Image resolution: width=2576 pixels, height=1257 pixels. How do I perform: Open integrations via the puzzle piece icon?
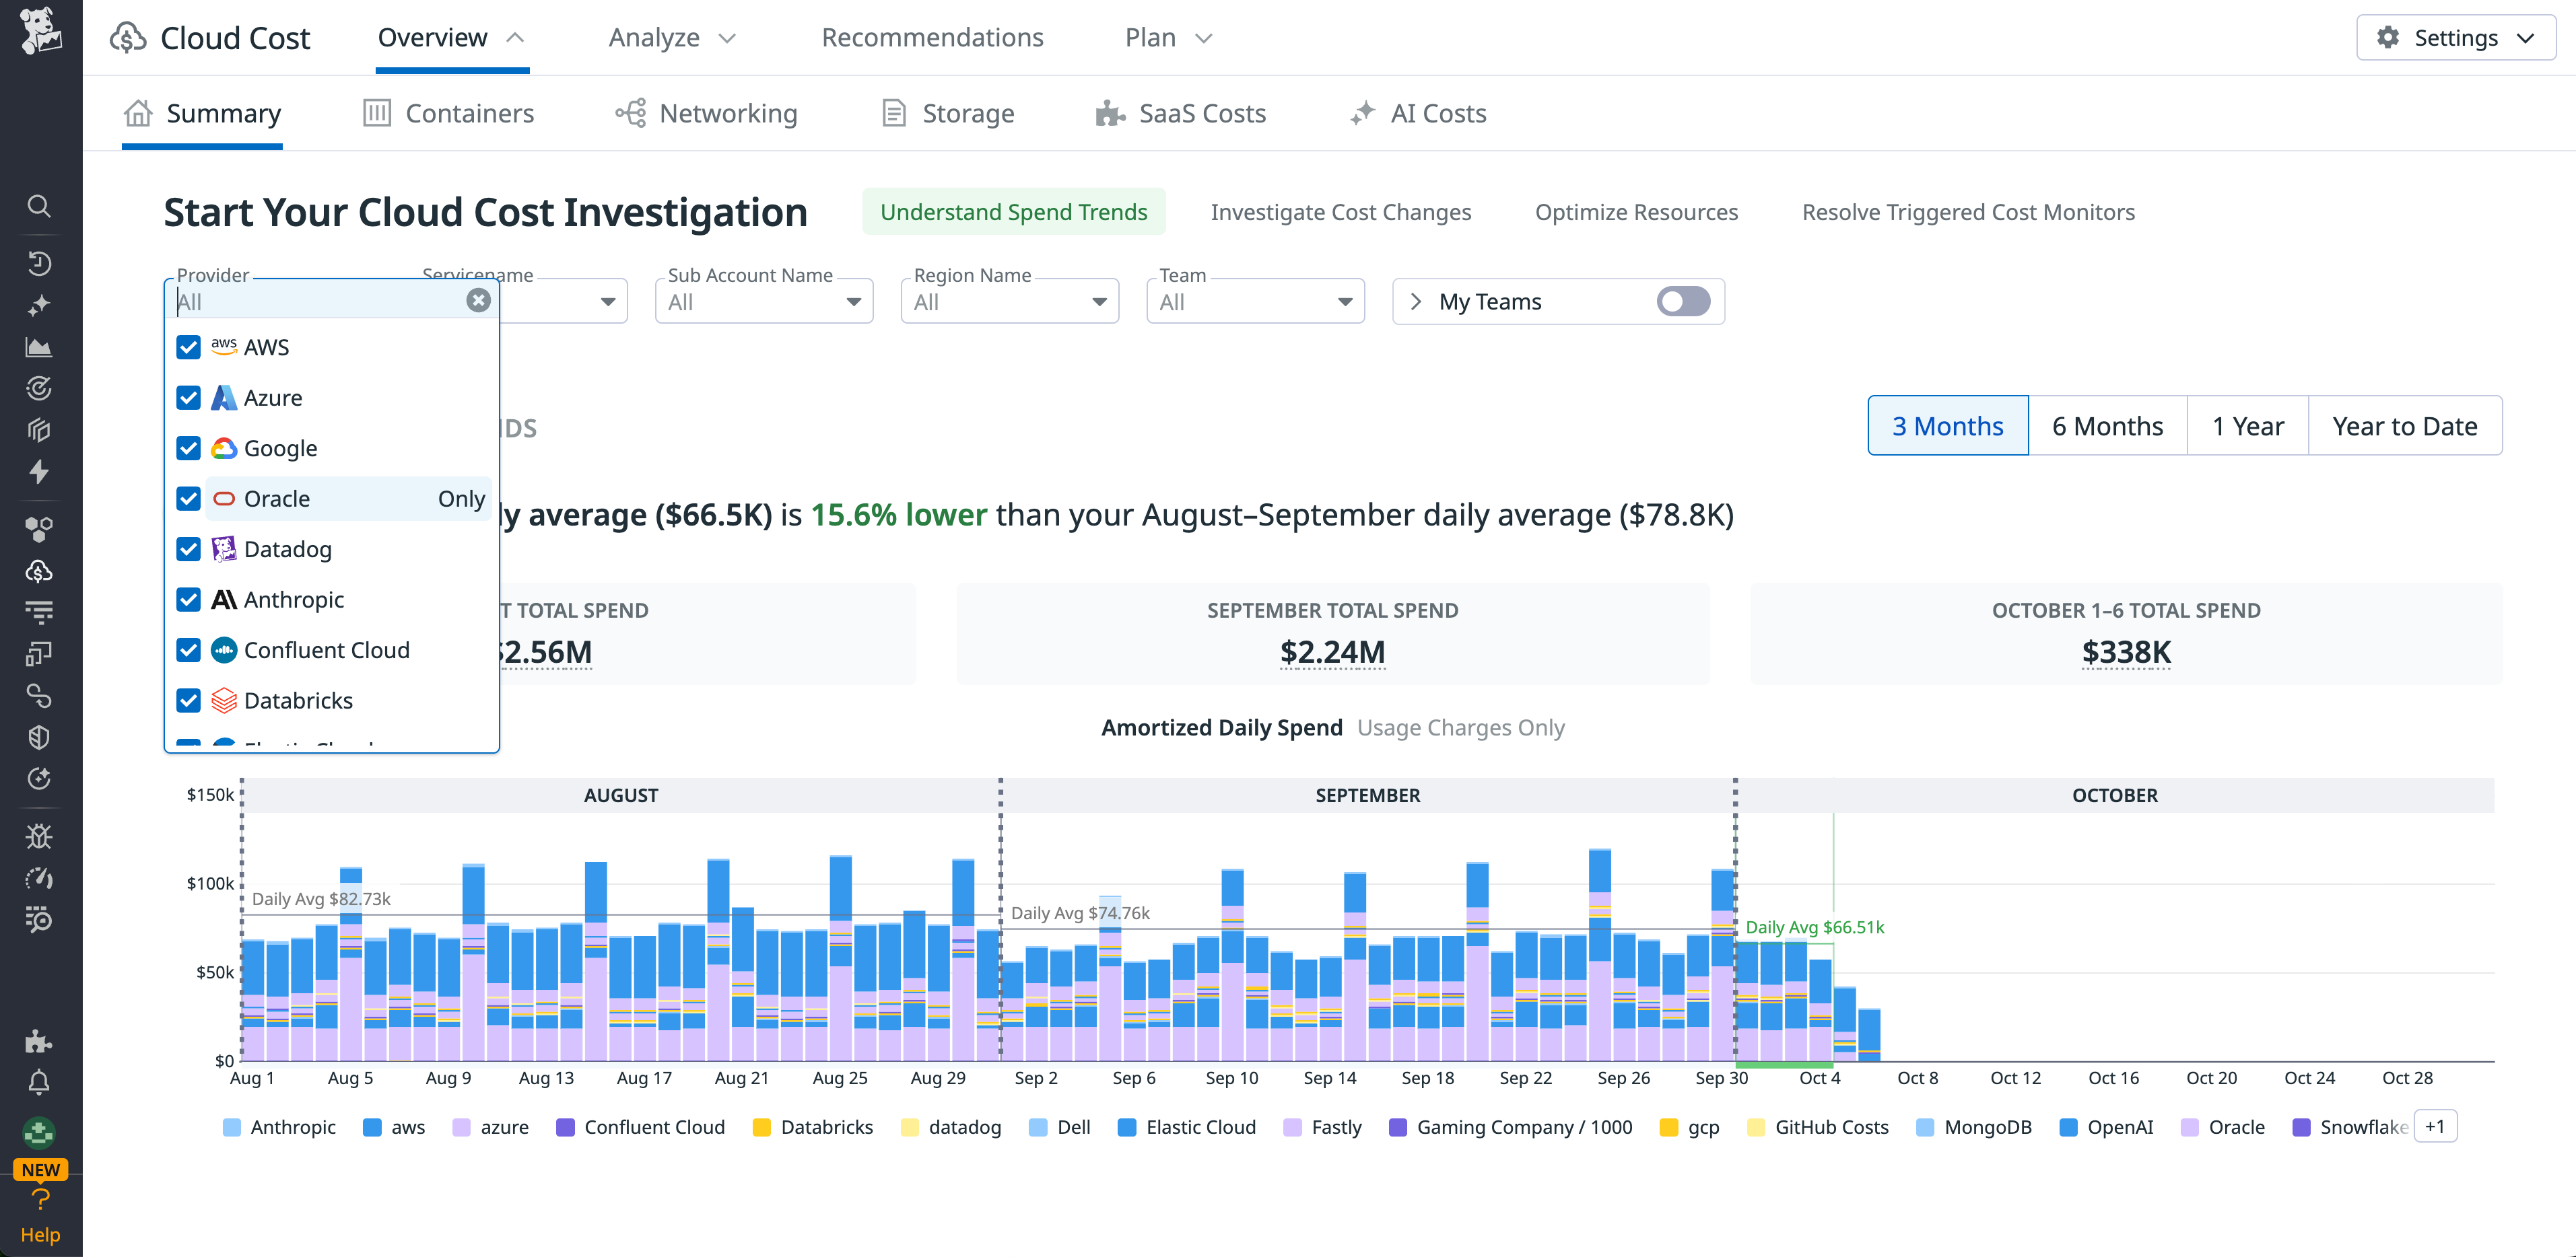[x=40, y=1041]
